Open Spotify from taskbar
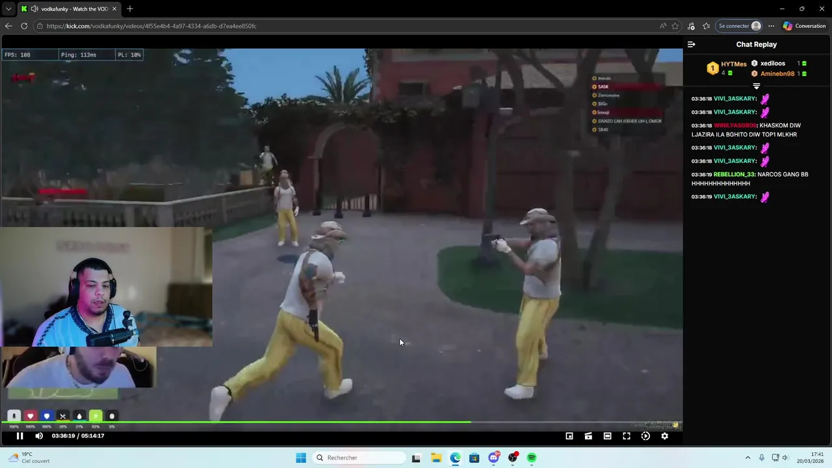 [x=532, y=458]
